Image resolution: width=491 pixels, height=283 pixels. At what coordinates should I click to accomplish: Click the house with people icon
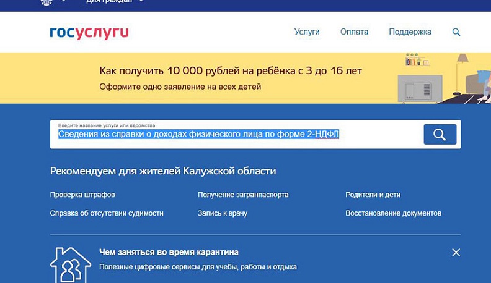(71, 265)
